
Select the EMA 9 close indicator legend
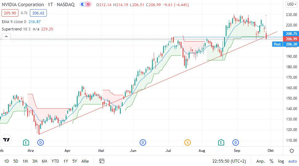coord(14,22)
